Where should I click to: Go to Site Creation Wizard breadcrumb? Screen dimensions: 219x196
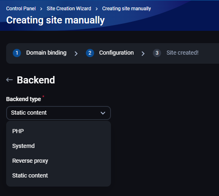69,9
